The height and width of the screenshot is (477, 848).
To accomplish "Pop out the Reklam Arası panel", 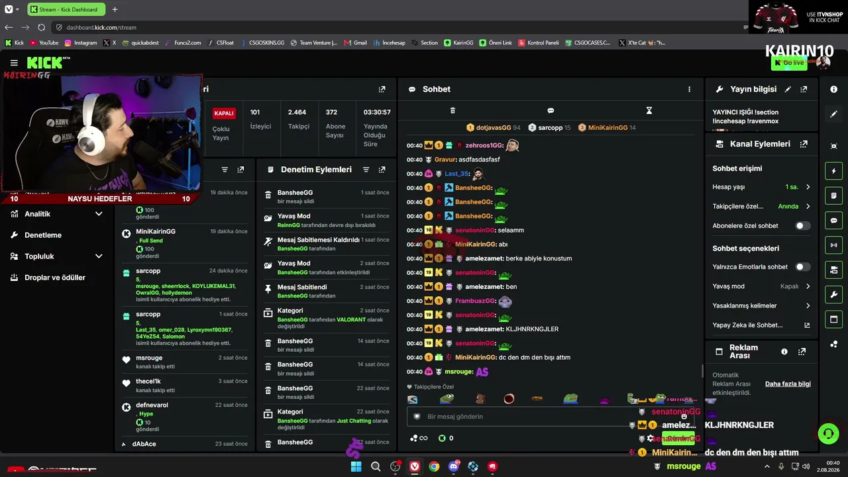I will (802, 352).
